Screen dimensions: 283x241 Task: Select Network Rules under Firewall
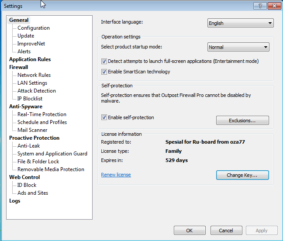(34, 75)
